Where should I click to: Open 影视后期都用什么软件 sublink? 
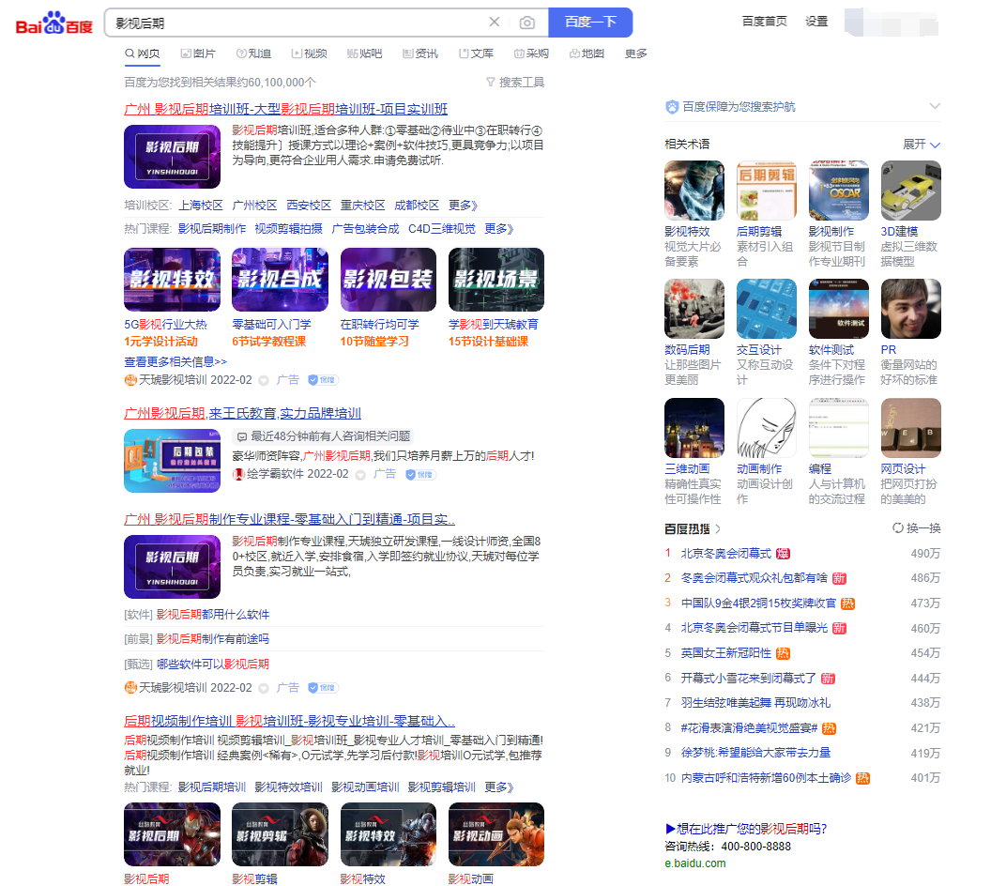(x=213, y=615)
